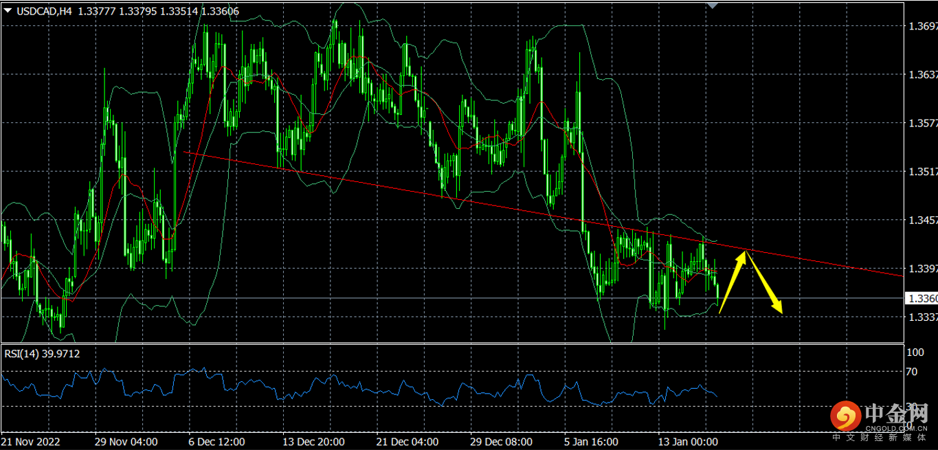Click the dropdown triangle beside USDCAD,H4
Screen dimensions: 938x450
click(x=8, y=10)
